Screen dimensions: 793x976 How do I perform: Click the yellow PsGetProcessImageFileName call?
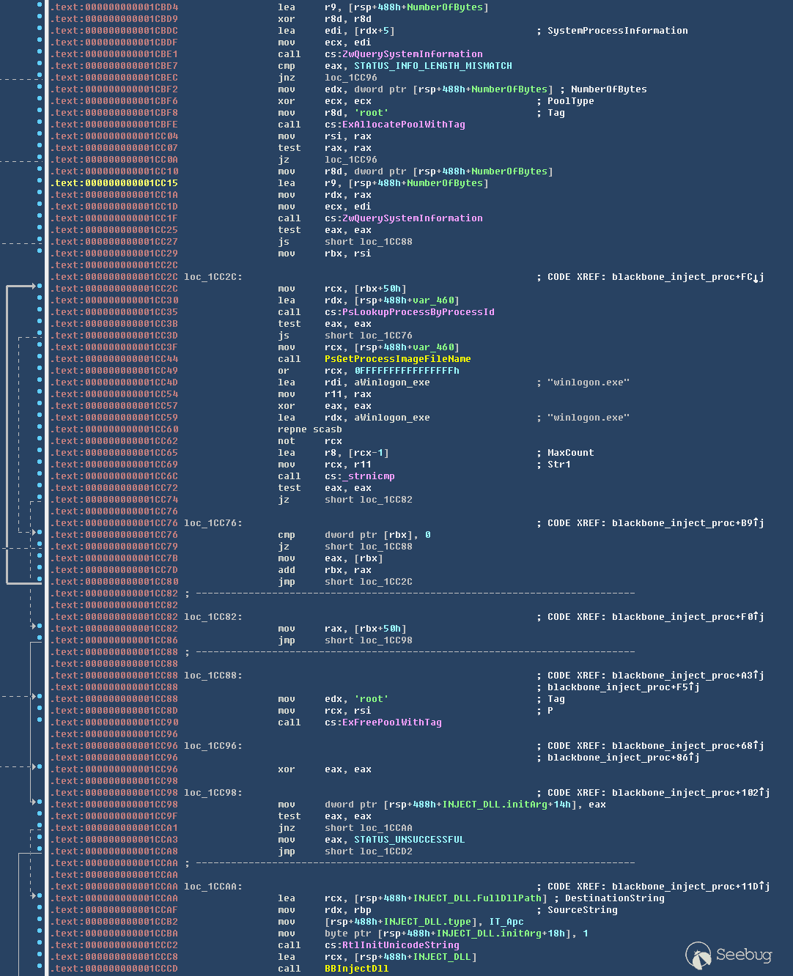pyautogui.click(x=398, y=359)
